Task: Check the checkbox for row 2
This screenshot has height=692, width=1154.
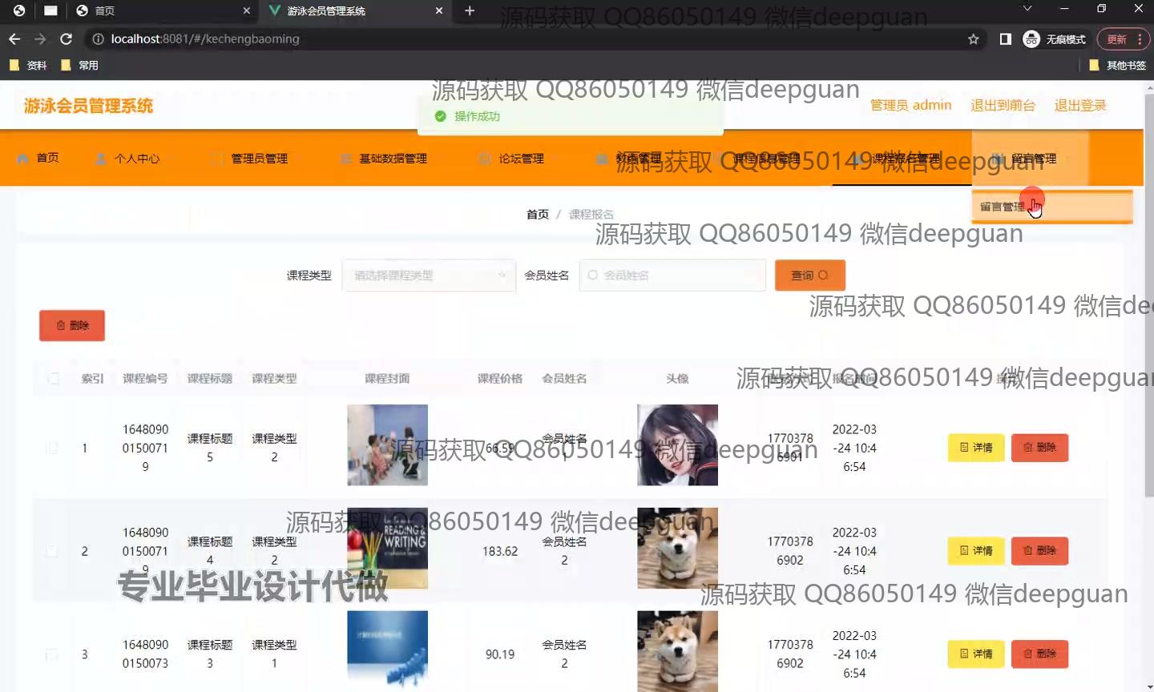Action: [52, 551]
